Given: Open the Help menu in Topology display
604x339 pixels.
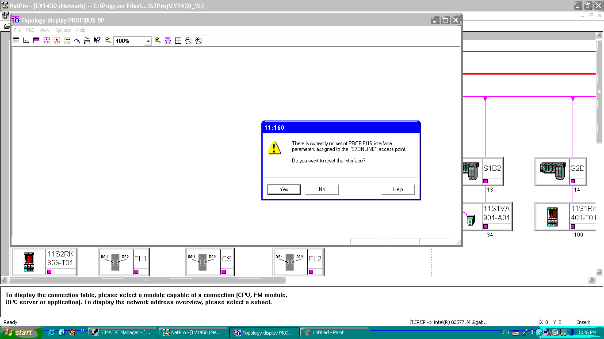Looking at the screenshot, I should [x=80, y=30].
